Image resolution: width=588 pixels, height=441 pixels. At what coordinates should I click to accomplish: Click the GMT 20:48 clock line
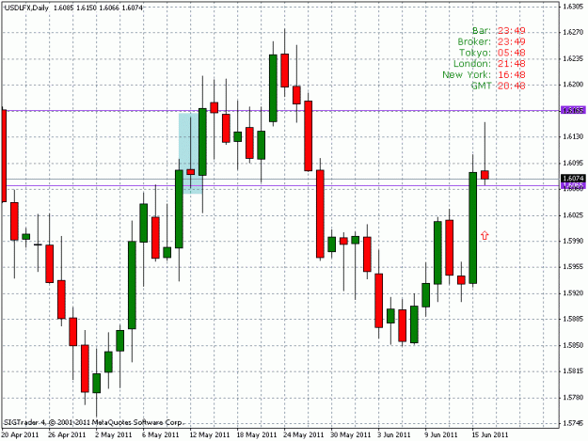499,86
